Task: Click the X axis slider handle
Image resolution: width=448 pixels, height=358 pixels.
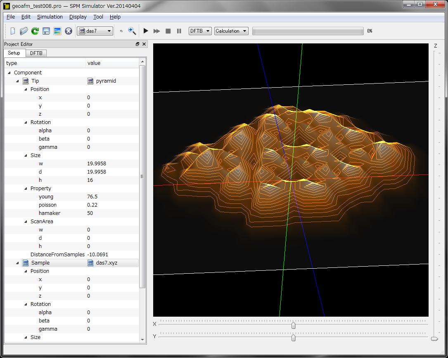Action: pos(293,325)
